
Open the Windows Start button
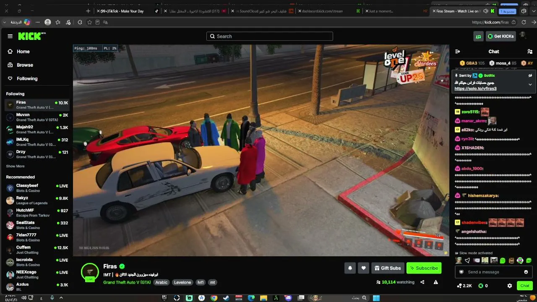[376, 298]
